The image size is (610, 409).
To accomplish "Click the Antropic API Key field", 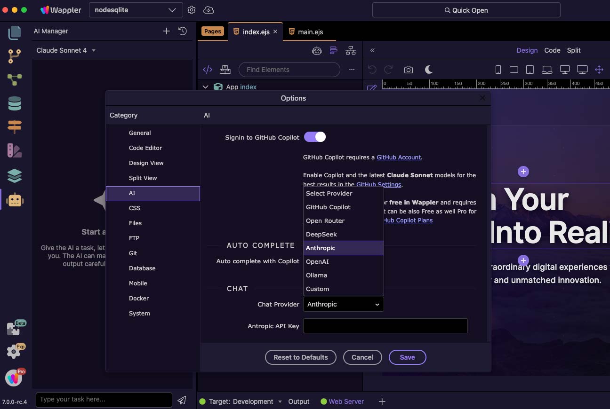I will (x=385, y=326).
